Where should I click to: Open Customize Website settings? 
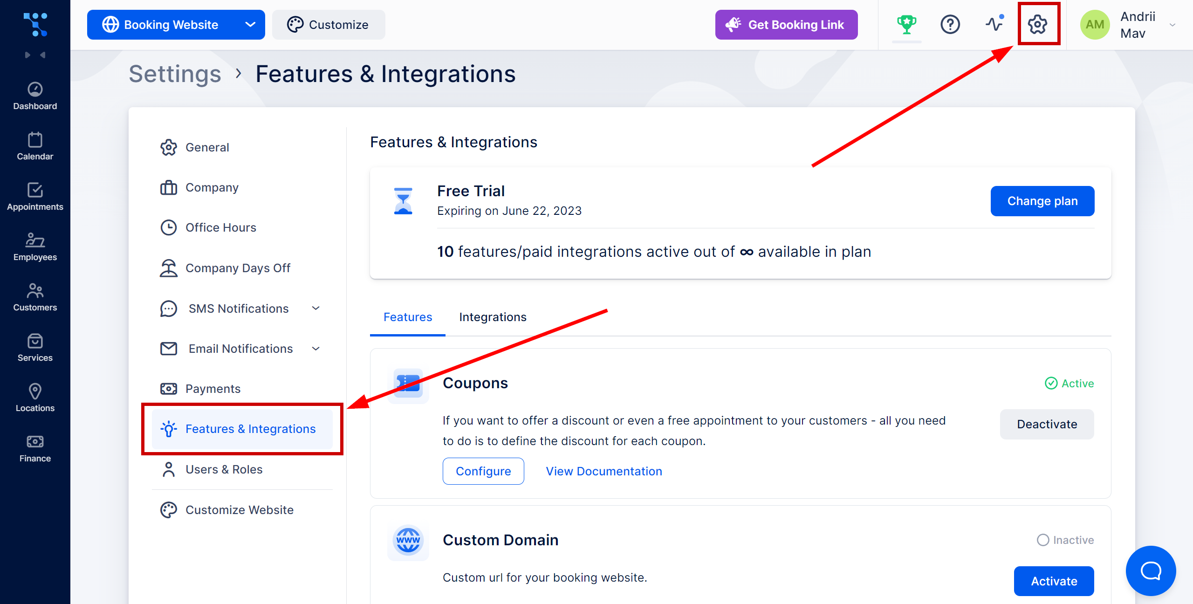(242, 510)
